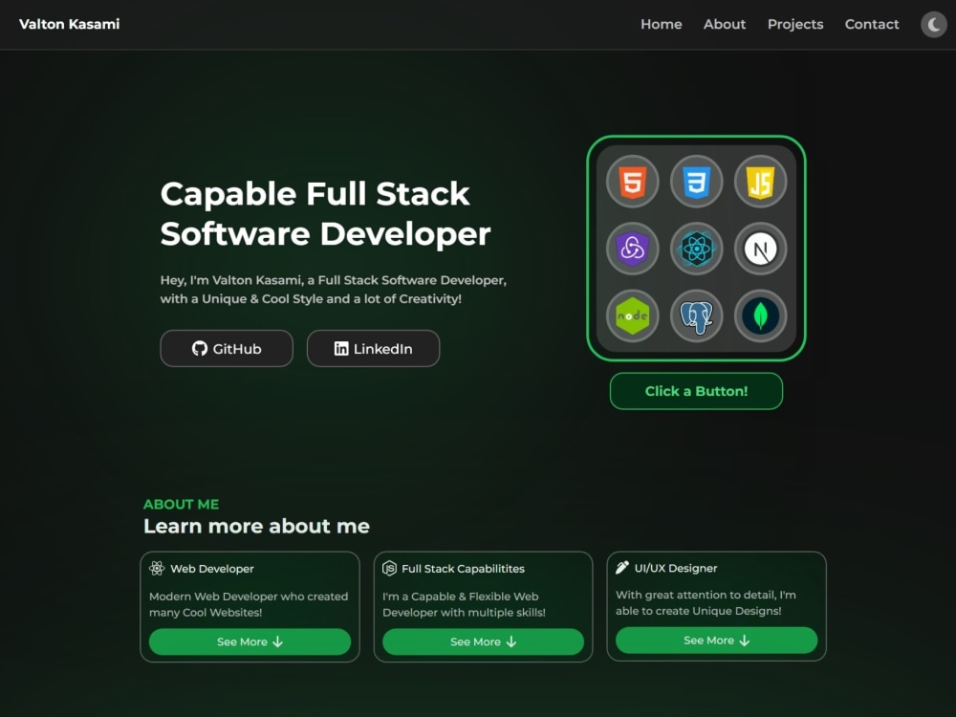Select the purple Redux icon

(632, 249)
